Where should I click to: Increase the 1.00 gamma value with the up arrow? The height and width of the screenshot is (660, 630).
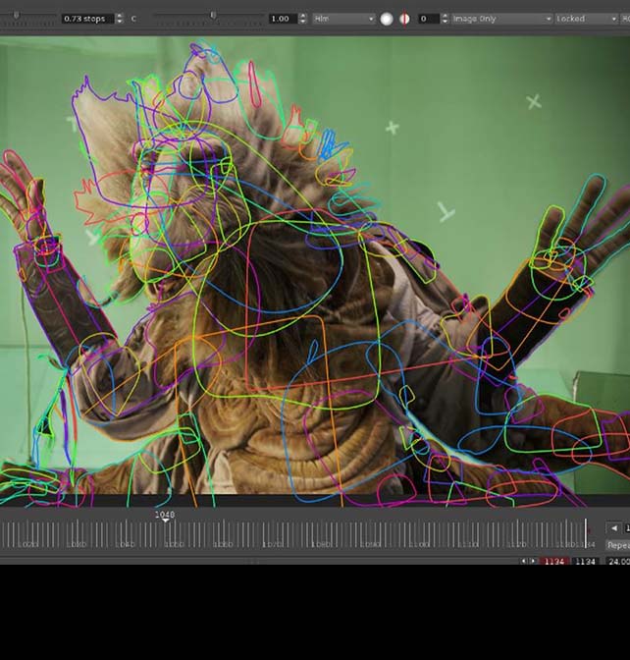(303, 16)
